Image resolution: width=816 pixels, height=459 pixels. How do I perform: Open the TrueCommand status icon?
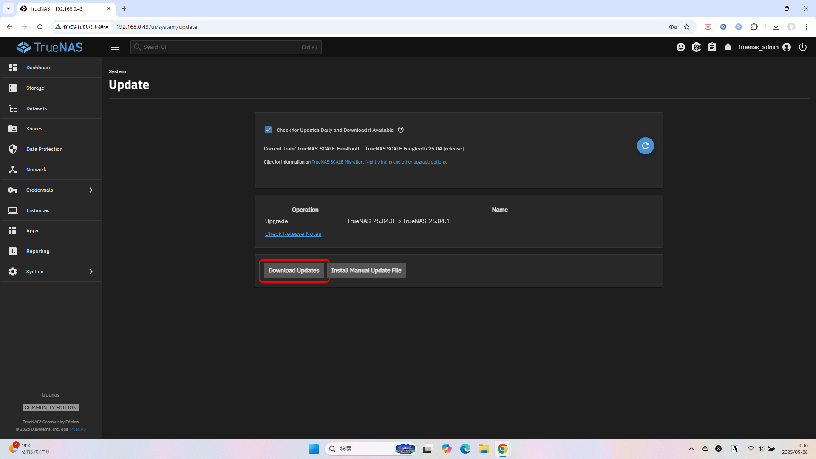tap(696, 47)
